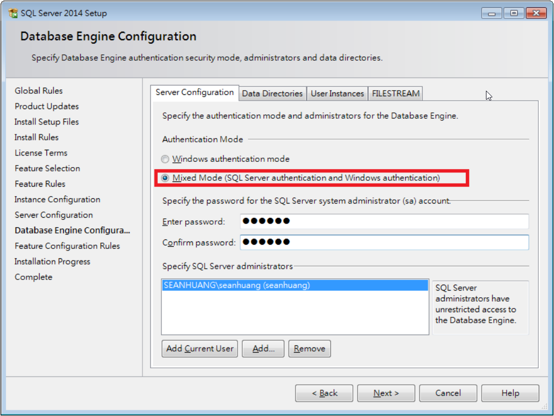Click the Add Current User button
This screenshot has height=416, width=554.
[199, 349]
